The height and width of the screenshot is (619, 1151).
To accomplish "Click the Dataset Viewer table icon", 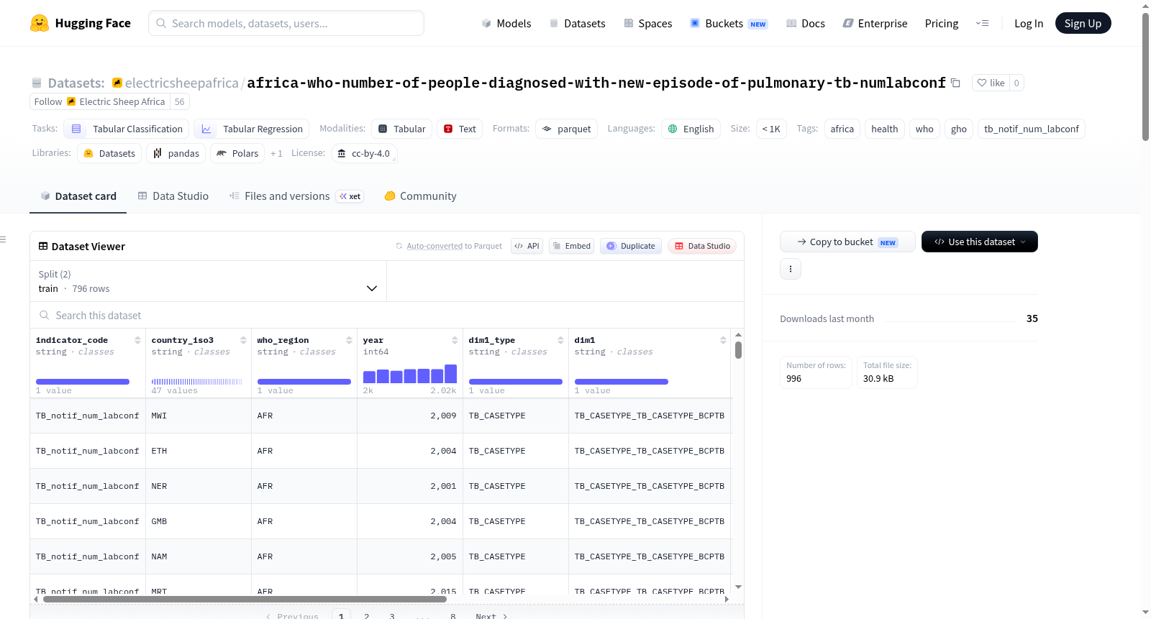I will click(43, 246).
